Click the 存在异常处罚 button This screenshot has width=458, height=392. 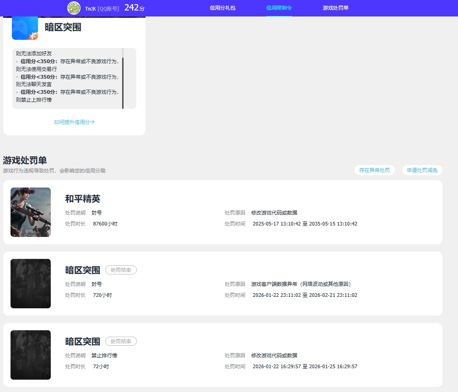(x=374, y=170)
